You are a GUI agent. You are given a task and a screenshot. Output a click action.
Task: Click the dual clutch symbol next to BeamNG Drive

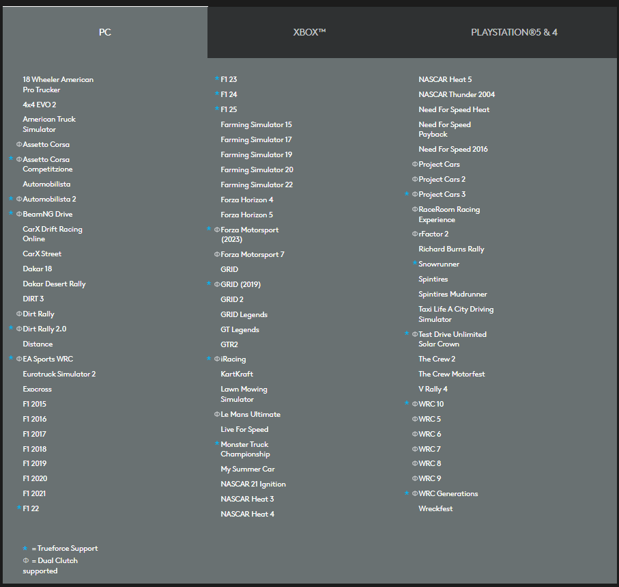(x=19, y=214)
